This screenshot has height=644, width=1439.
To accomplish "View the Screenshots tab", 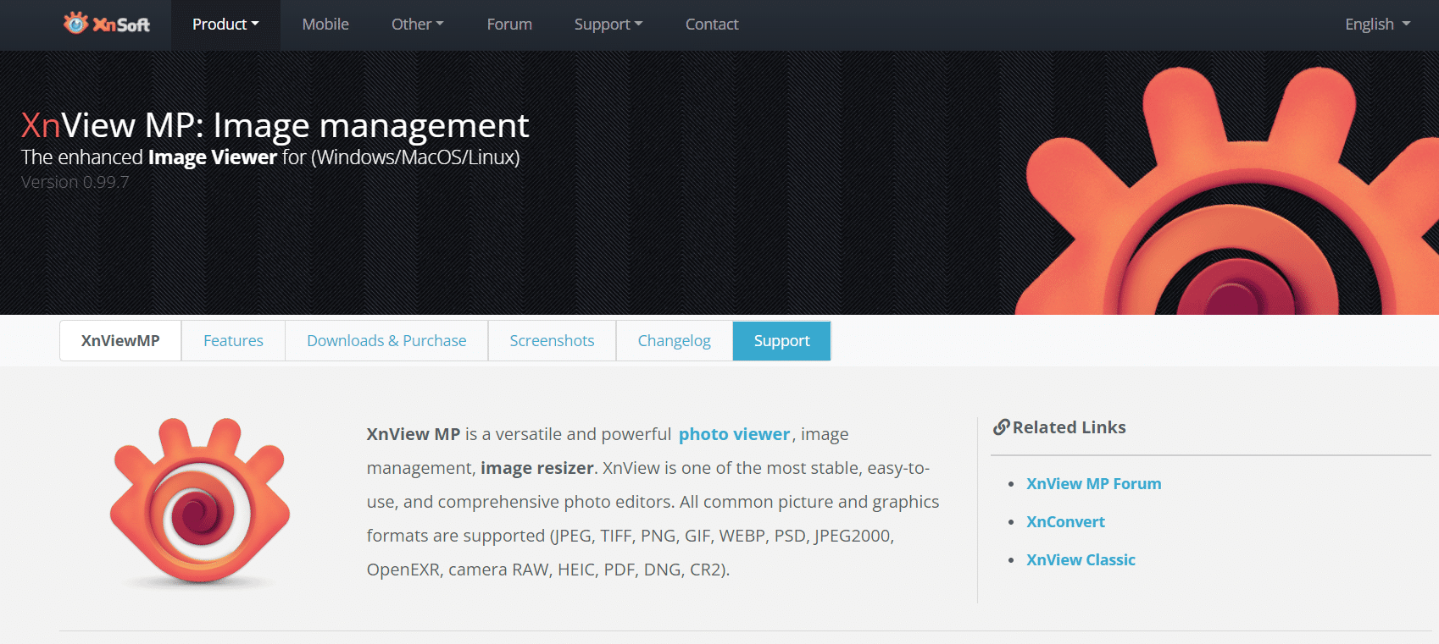I will [x=552, y=341].
